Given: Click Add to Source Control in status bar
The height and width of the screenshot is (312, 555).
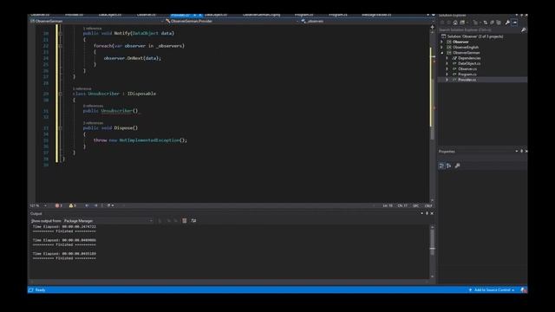Looking at the screenshot, I should pyautogui.click(x=492, y=290).
